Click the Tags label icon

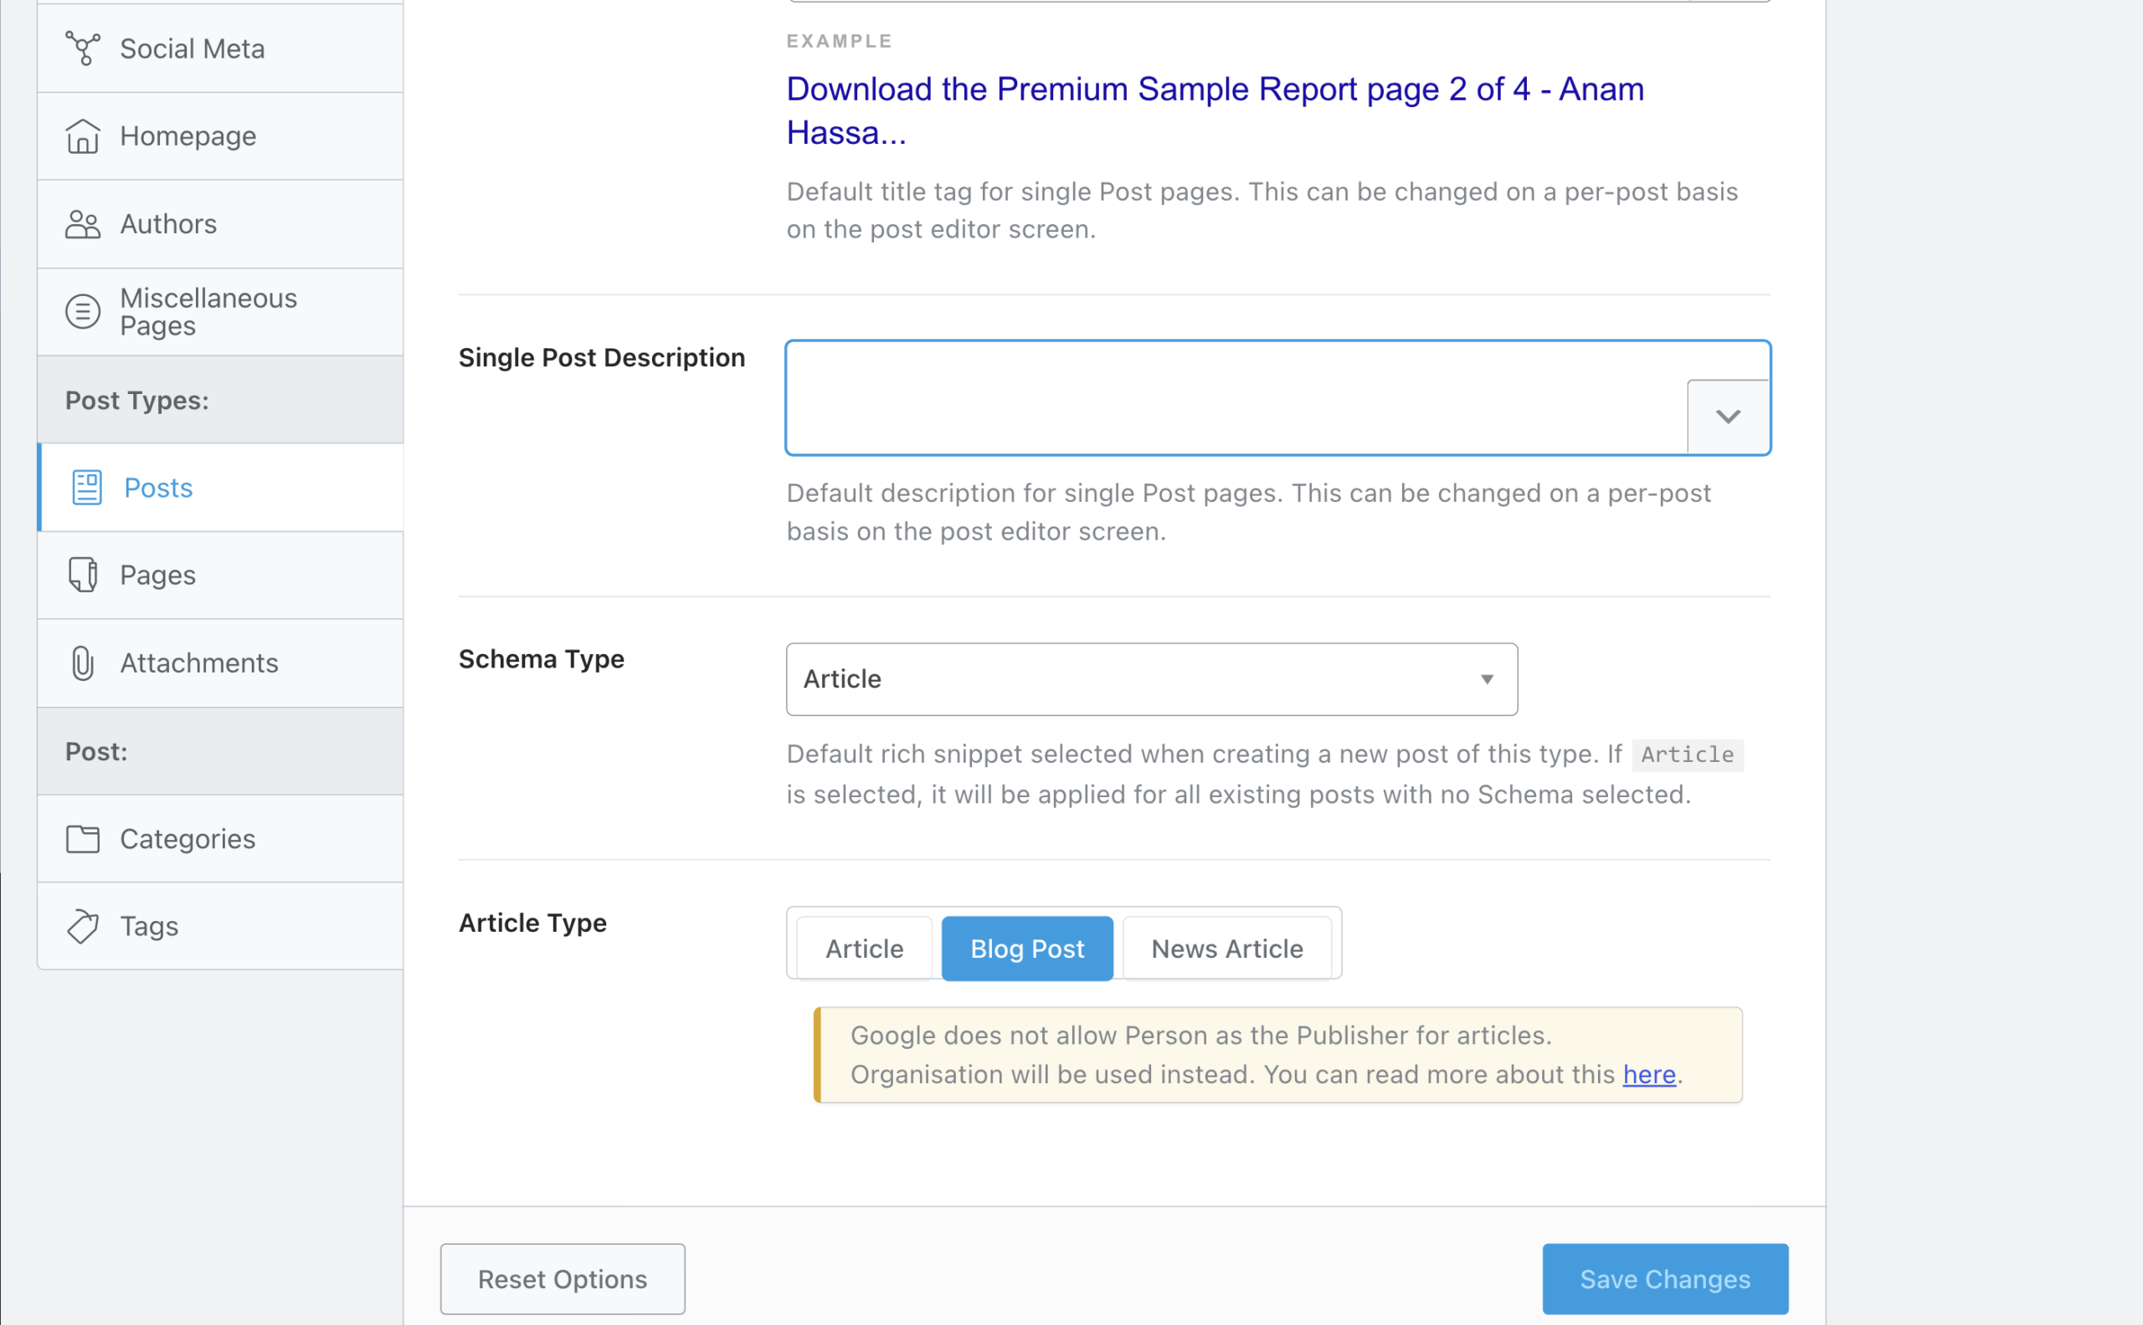coord(84,926)
